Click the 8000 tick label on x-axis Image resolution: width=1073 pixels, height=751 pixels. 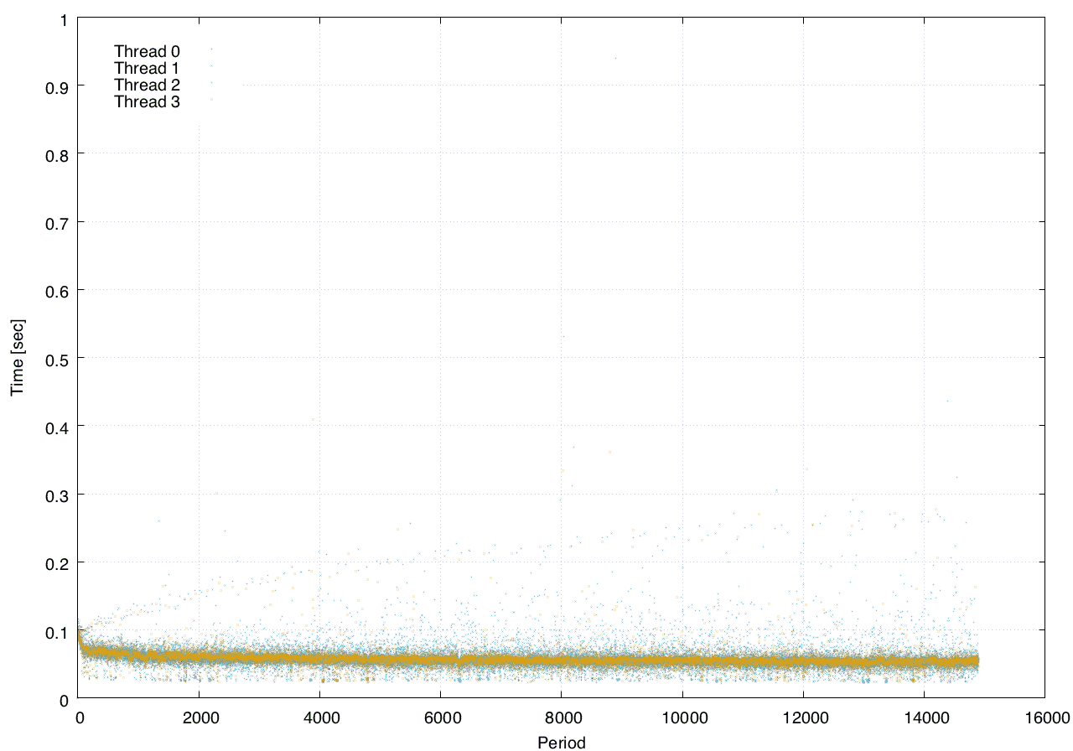pyautogui.click(x=561, y=717)
